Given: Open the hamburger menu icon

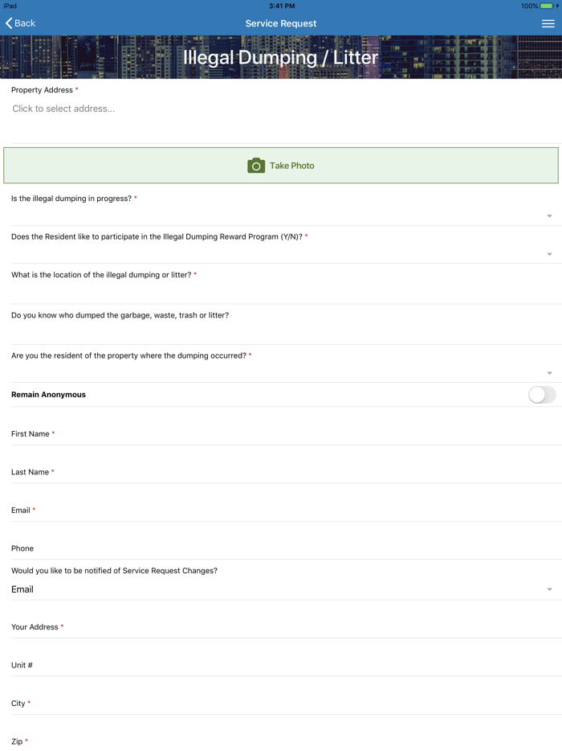Looking at the screenshot, I should pyautogui.click(x=548, y=24).
